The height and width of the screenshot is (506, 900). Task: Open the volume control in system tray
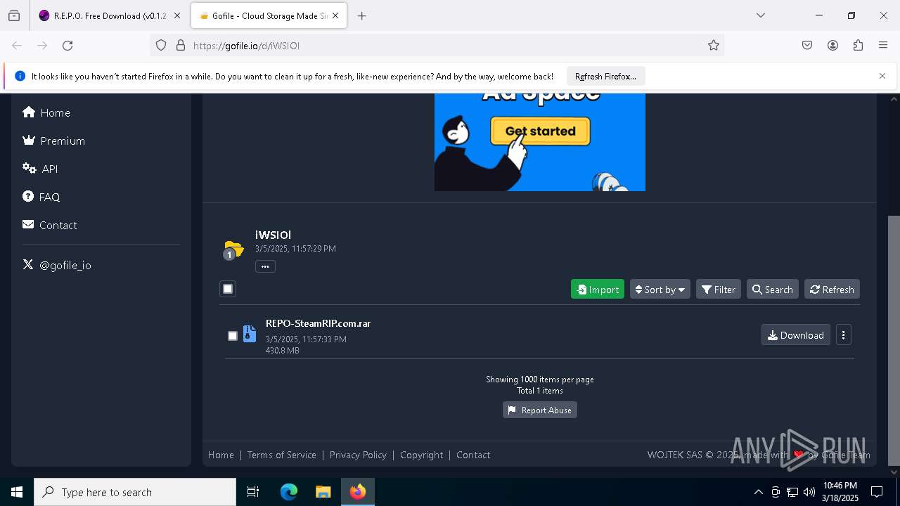(809, 492)
